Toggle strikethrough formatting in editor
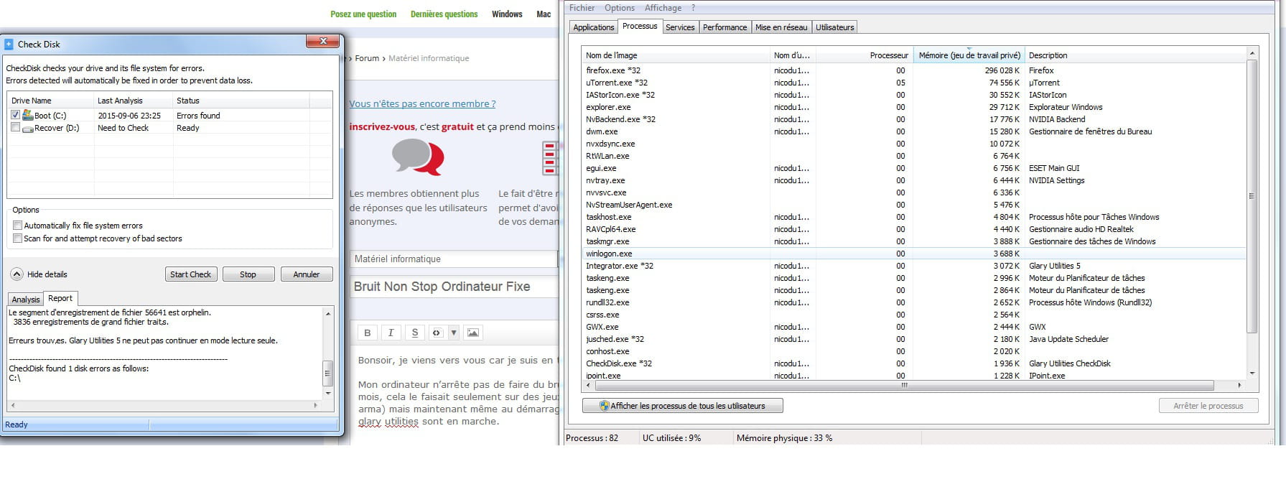The width and height of the screenshot is (1286, 487). (x=414, y=333)
